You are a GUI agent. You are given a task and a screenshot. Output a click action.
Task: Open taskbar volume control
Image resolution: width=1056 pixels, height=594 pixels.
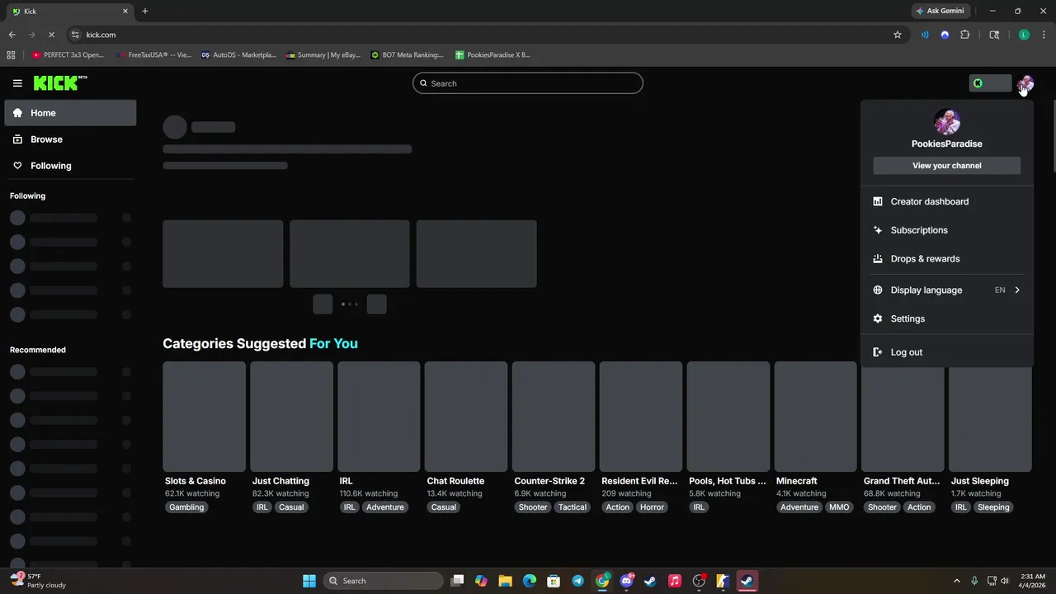1005,581
